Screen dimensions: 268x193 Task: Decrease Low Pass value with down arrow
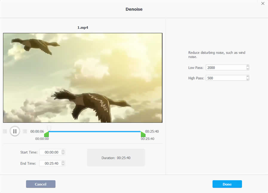[x=247, y=69]
